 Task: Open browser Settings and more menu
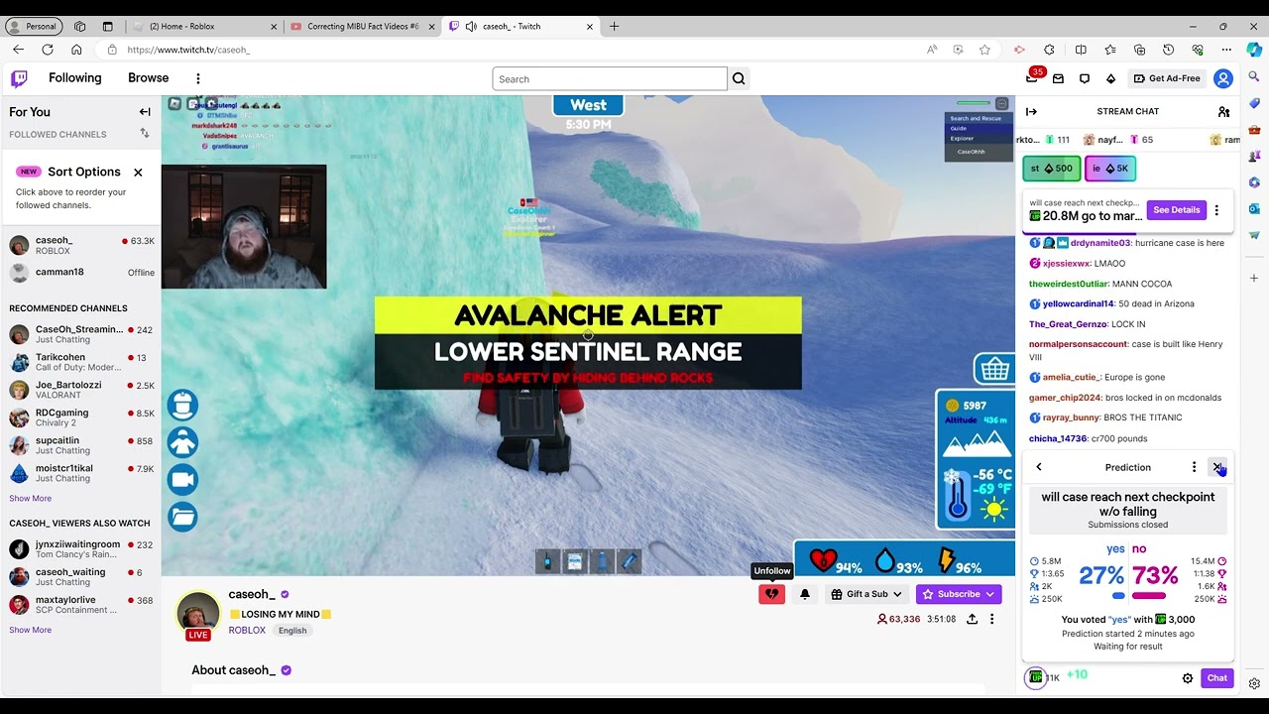coord(1226,50)
